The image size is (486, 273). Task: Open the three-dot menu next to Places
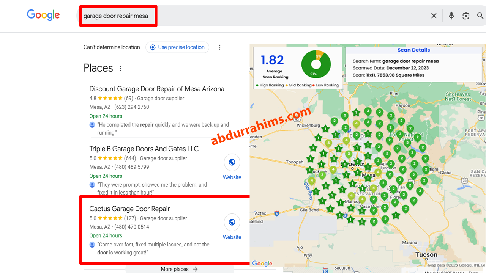[121, 69]
